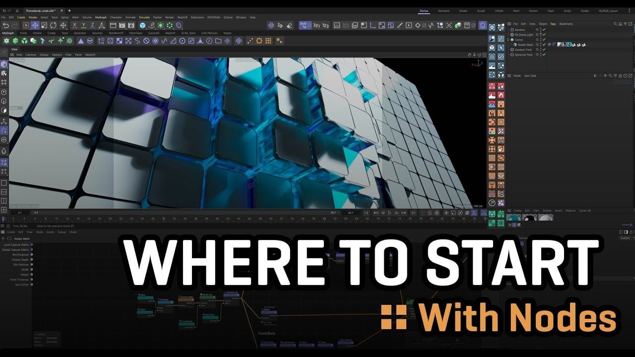Switch to the Nodes layout tab
This screenshot has height=357, width=635.
(584, 10)
